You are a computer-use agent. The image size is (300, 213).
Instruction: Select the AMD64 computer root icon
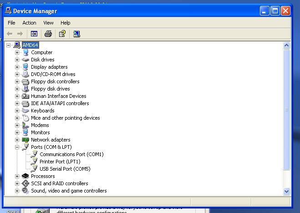(x=17, y=45)
